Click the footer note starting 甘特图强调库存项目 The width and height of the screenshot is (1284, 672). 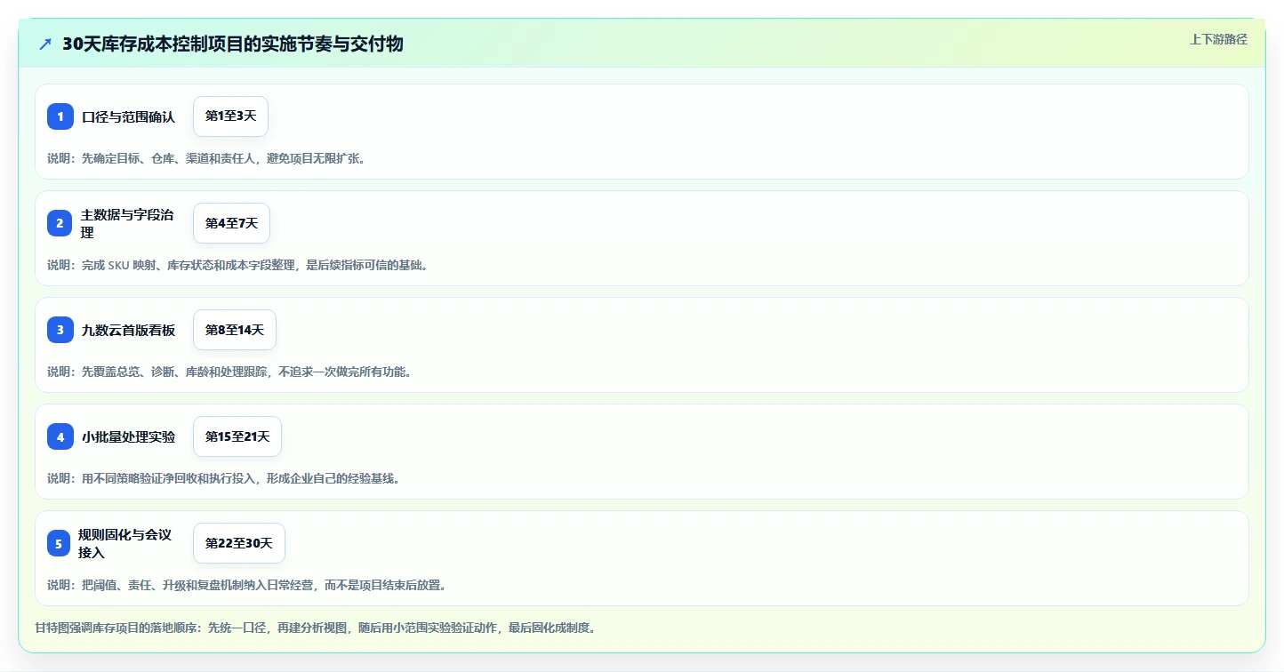click(315, 628)
